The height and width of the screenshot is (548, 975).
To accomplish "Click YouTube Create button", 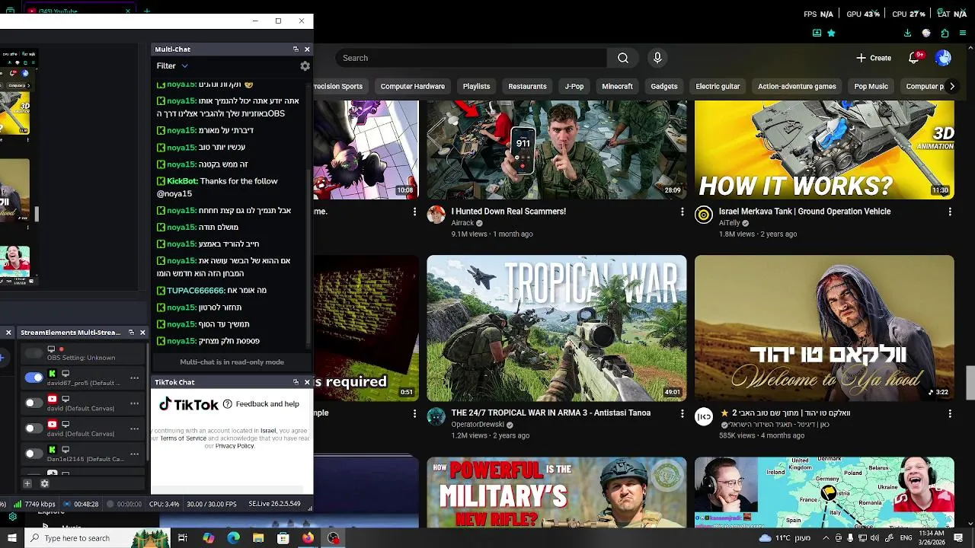I will tap(874, 58).
